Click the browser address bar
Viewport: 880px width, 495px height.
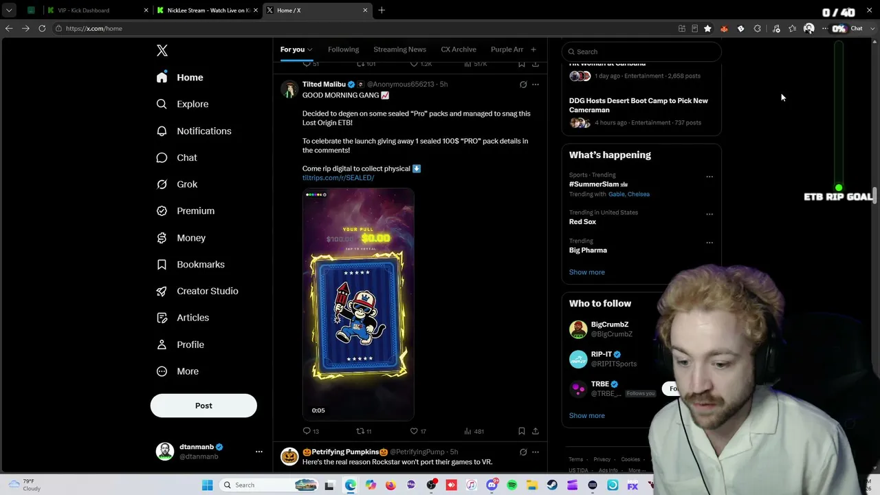tap(364, 28)
